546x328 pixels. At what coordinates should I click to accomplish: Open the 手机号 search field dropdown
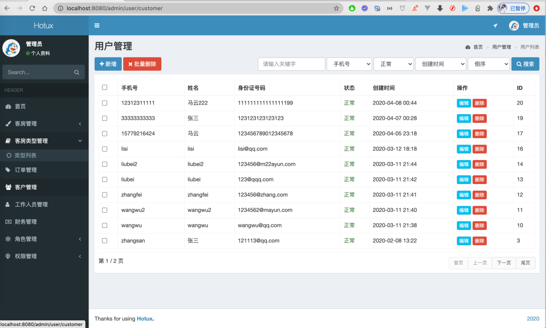pyautogui.click(x=349, y=64)
